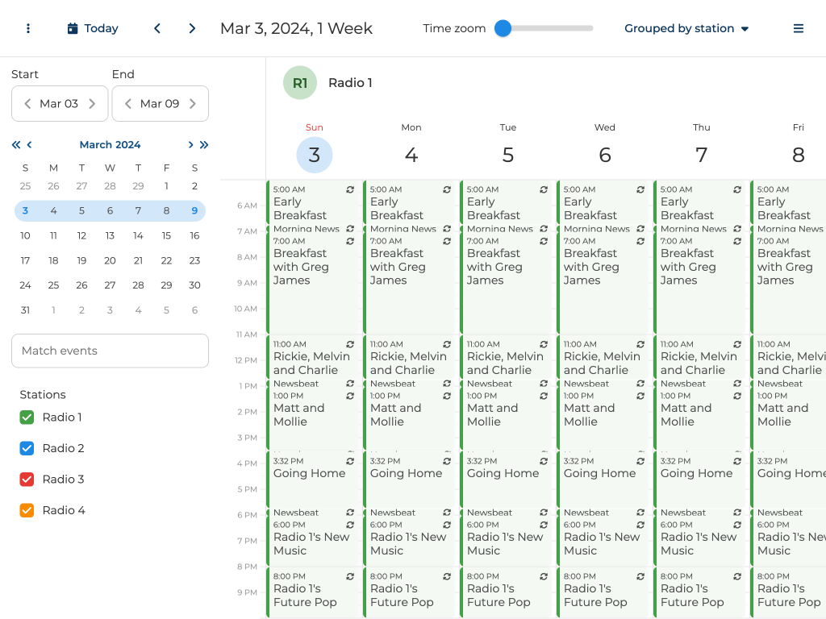Screen dimensions: 826x619
Task: Select March 15 in the mini calendar
Action: pyautogui.click(x=166, y=236)
